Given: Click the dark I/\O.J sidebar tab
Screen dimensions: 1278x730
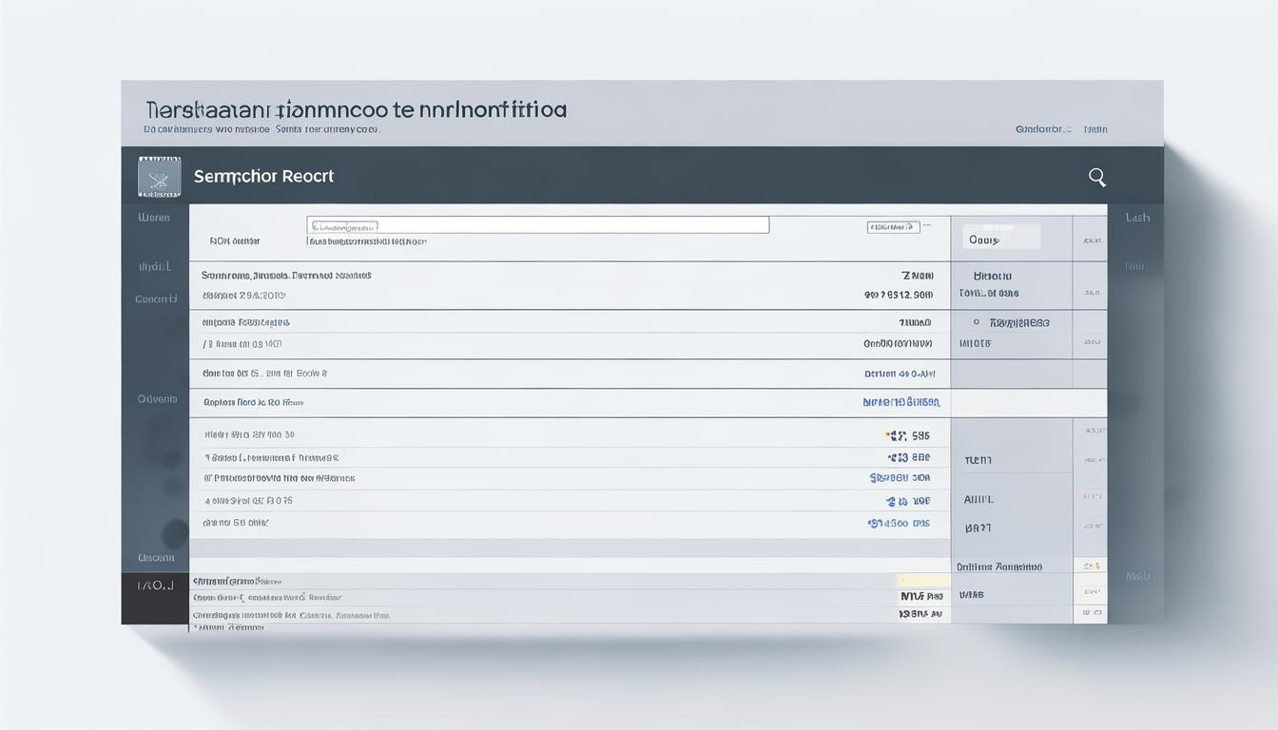Looking at the screenshot, I should tap(155, 586).
